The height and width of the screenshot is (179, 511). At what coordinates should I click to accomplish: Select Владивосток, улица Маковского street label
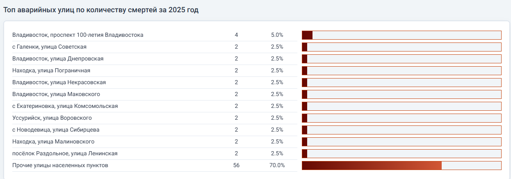coord(56,94)
